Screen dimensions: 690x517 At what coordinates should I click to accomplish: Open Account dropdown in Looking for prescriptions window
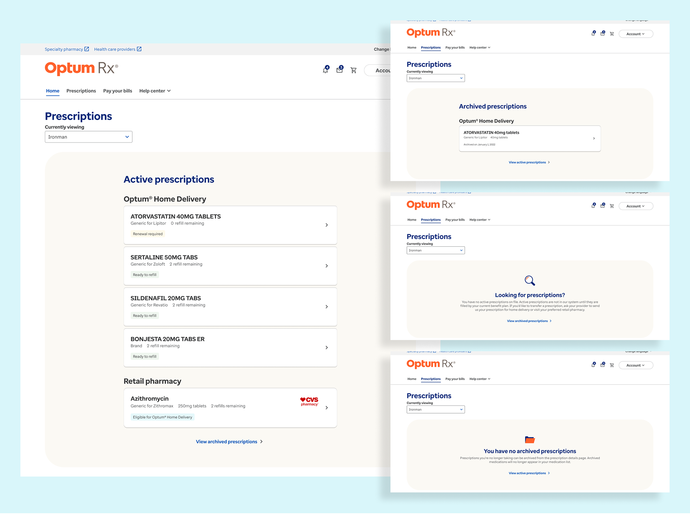[635, 206]
